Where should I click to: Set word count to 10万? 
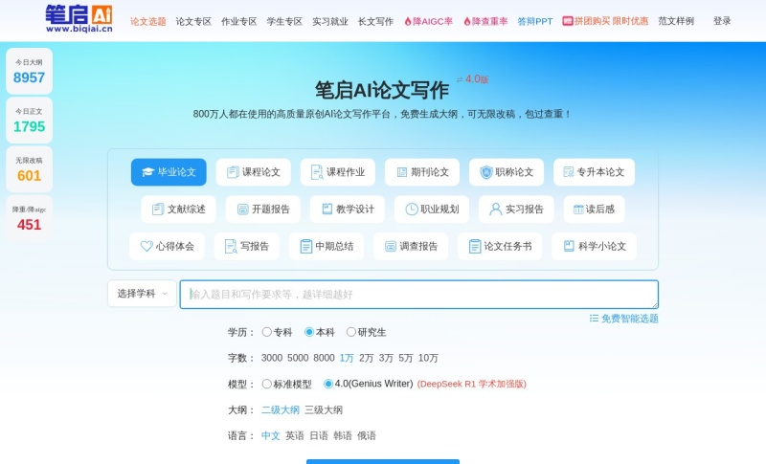pyautogui.click(x=428, y=358)
